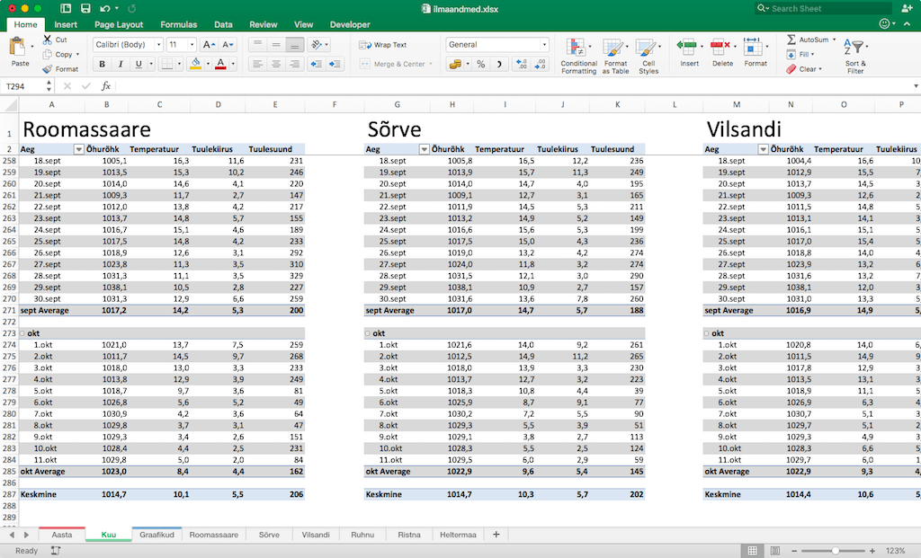
Task: Open the text orientation tool
Action: (x=317, y=45)
